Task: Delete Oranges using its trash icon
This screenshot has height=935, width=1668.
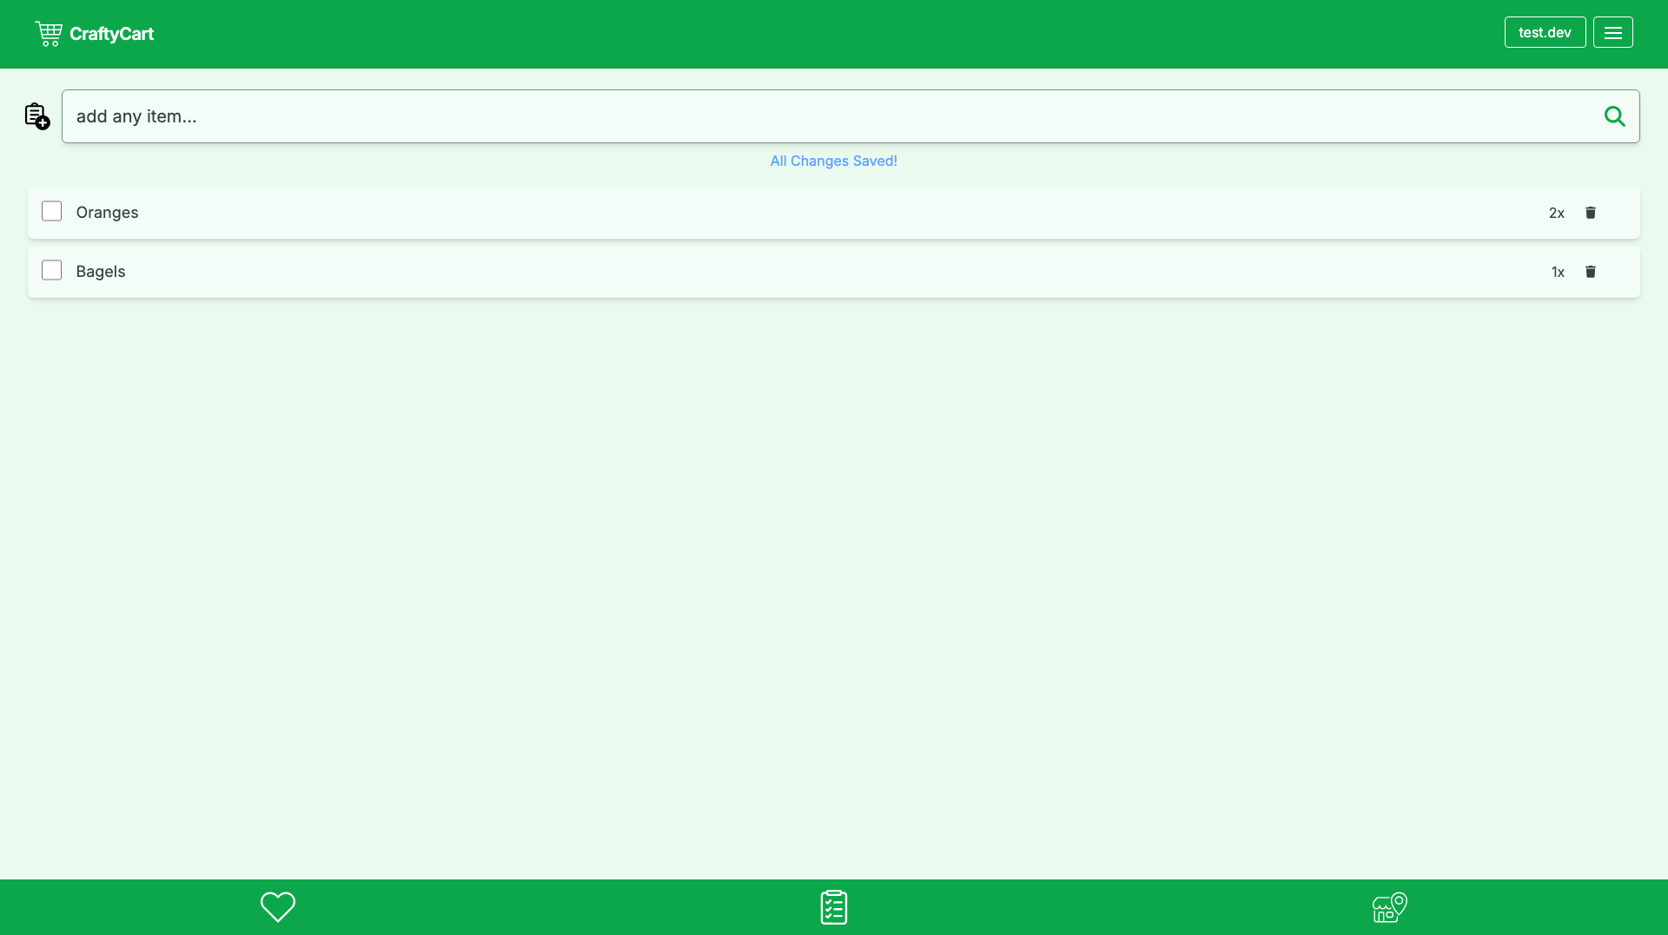Action: [x=1590, y=213]
